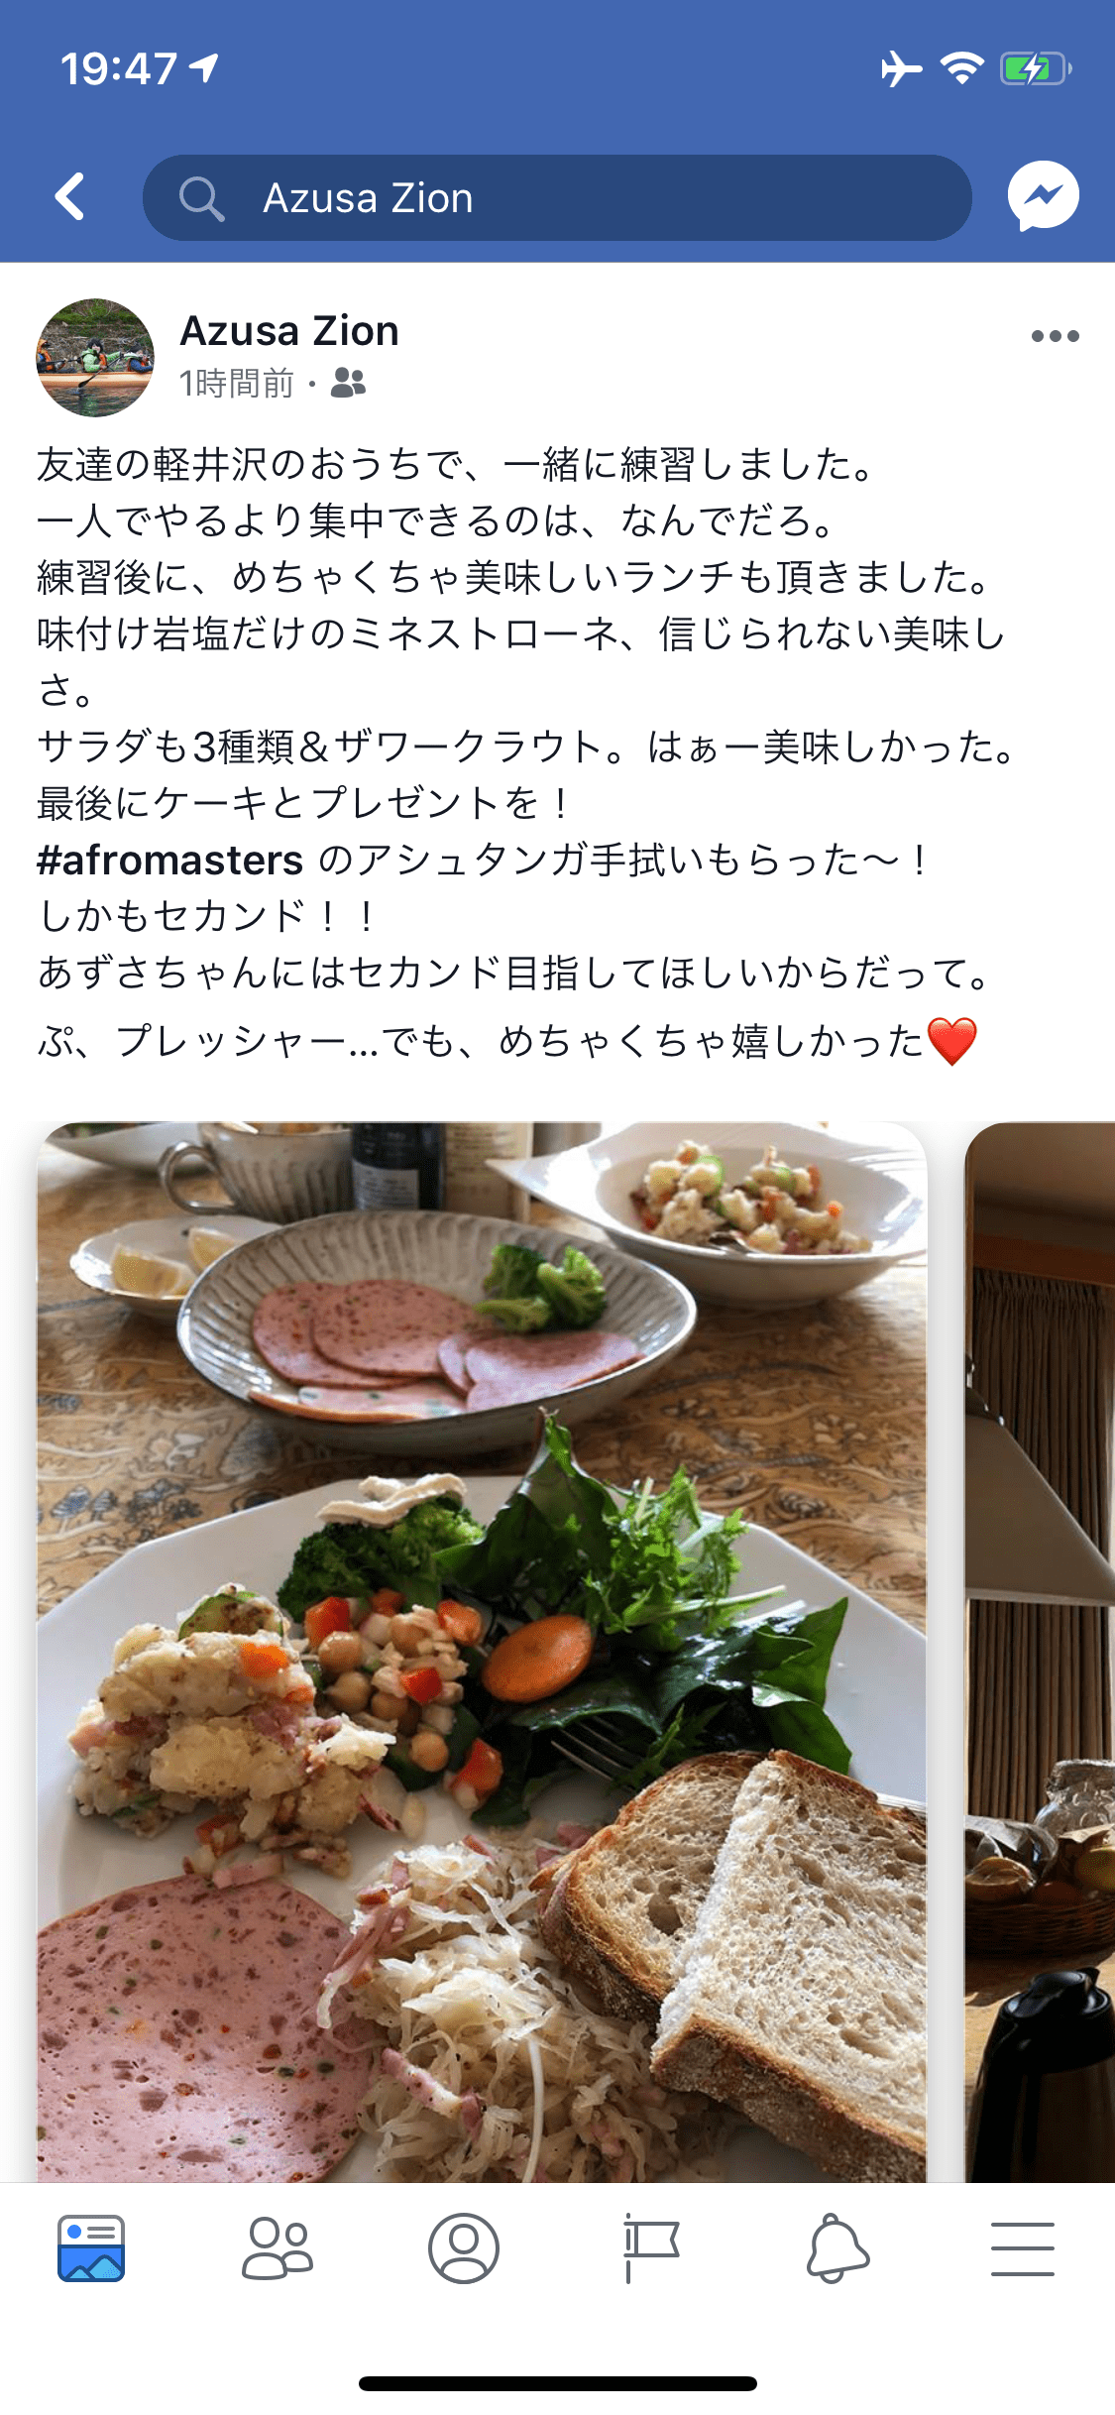Screen dimensions: 1115x2415
Task: Open the #afromasters hashtag
Action: [x=169, y=860]
